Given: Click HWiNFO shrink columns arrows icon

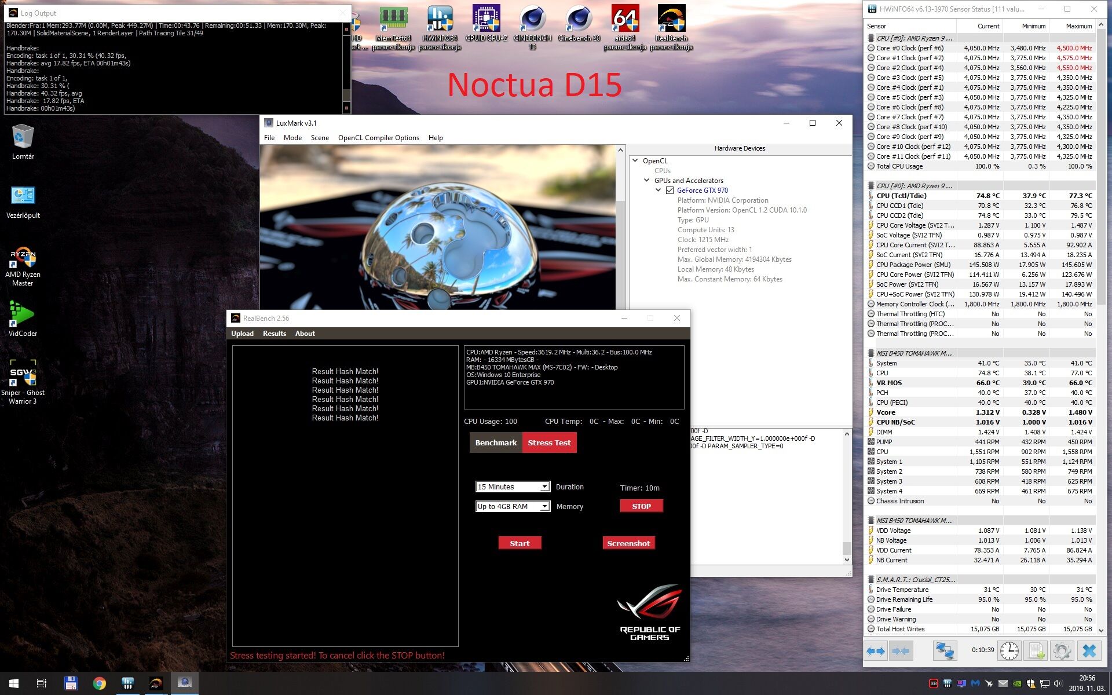Looking at the screenshot, I should [x=901, y=651].
